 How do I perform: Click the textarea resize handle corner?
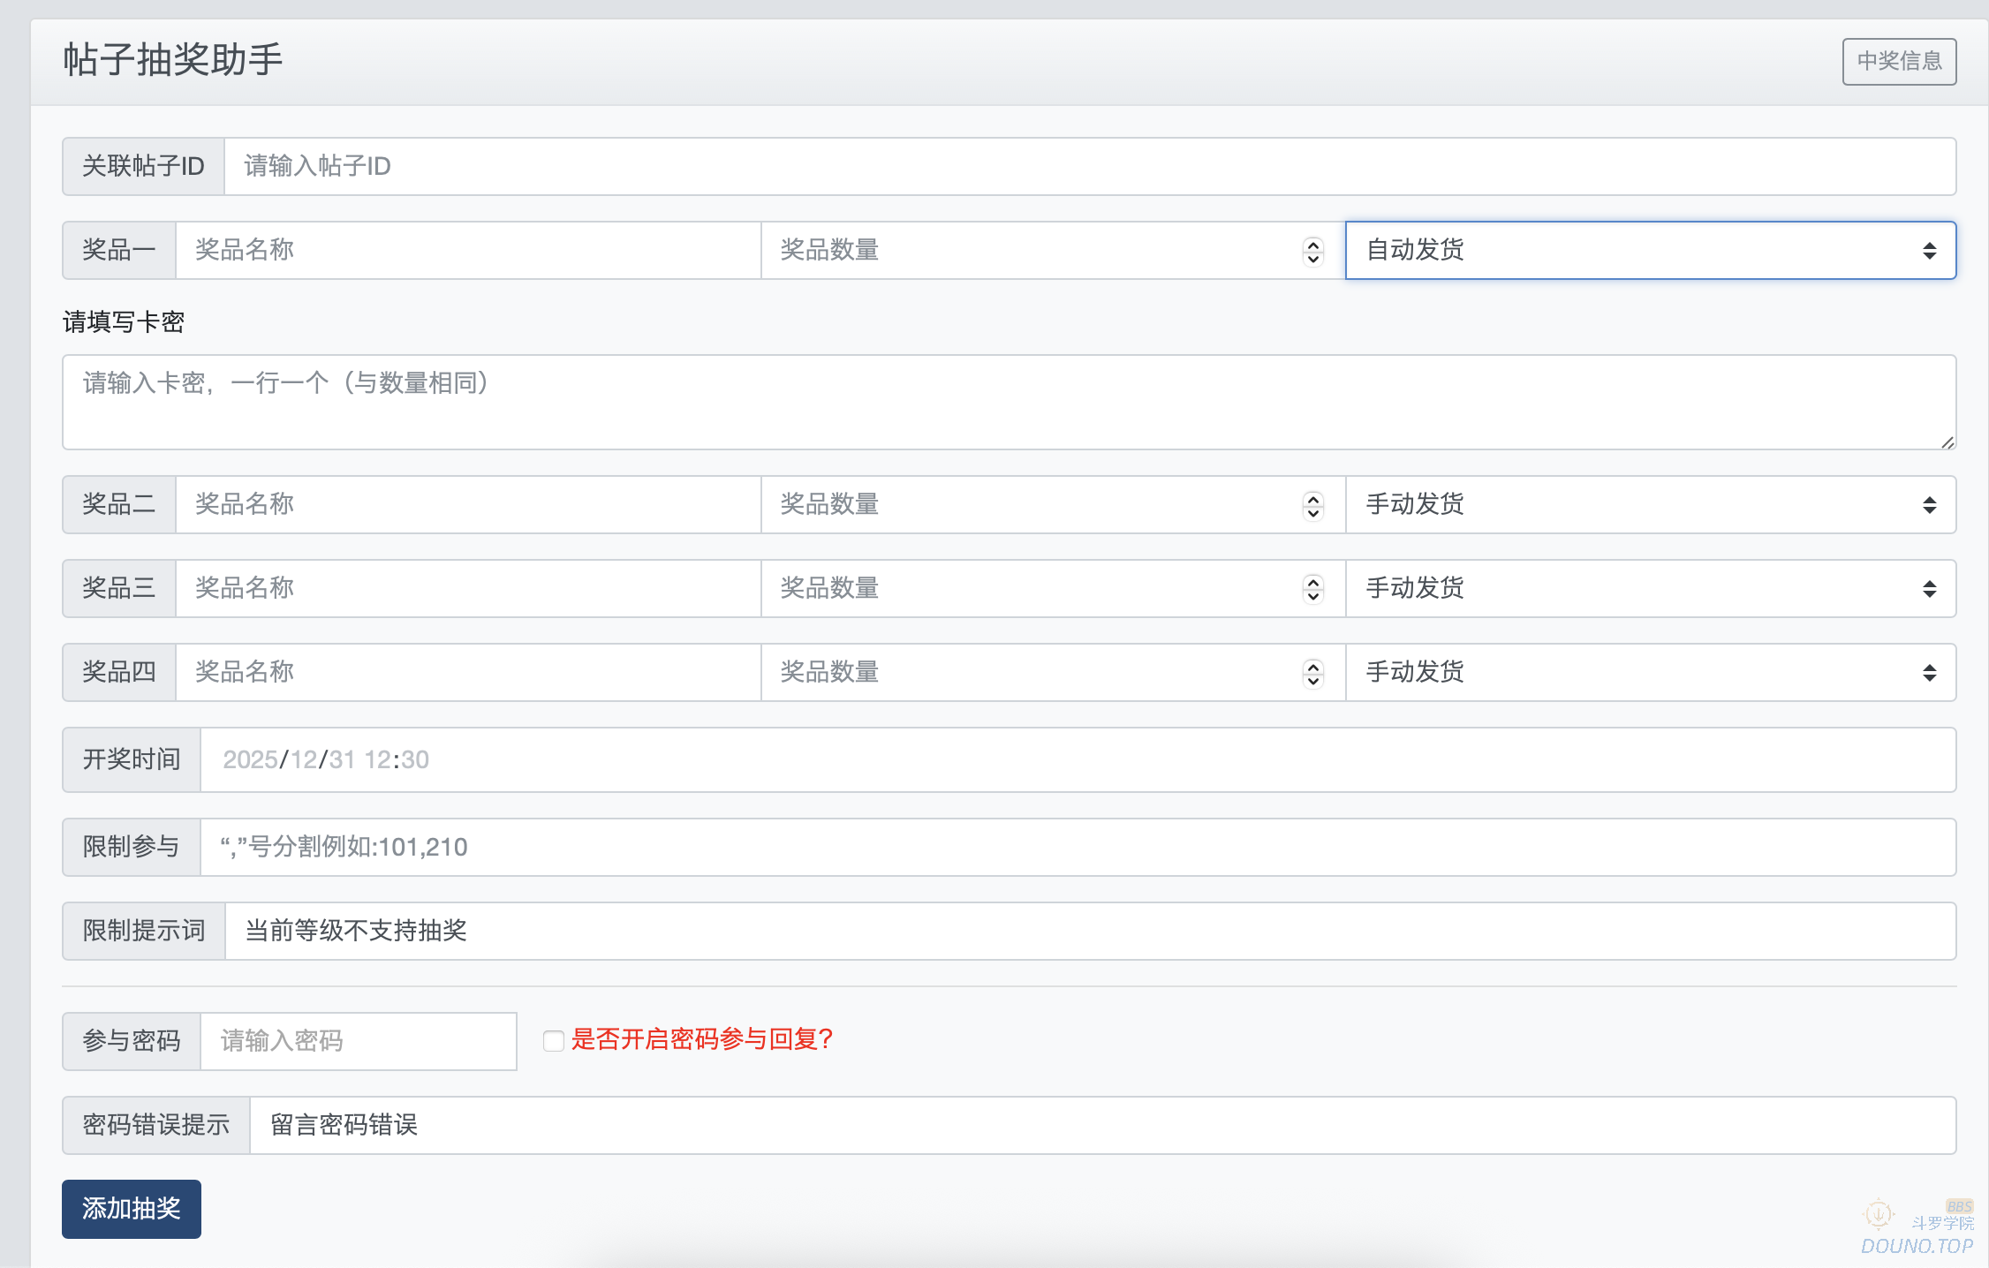point(1947,442)
